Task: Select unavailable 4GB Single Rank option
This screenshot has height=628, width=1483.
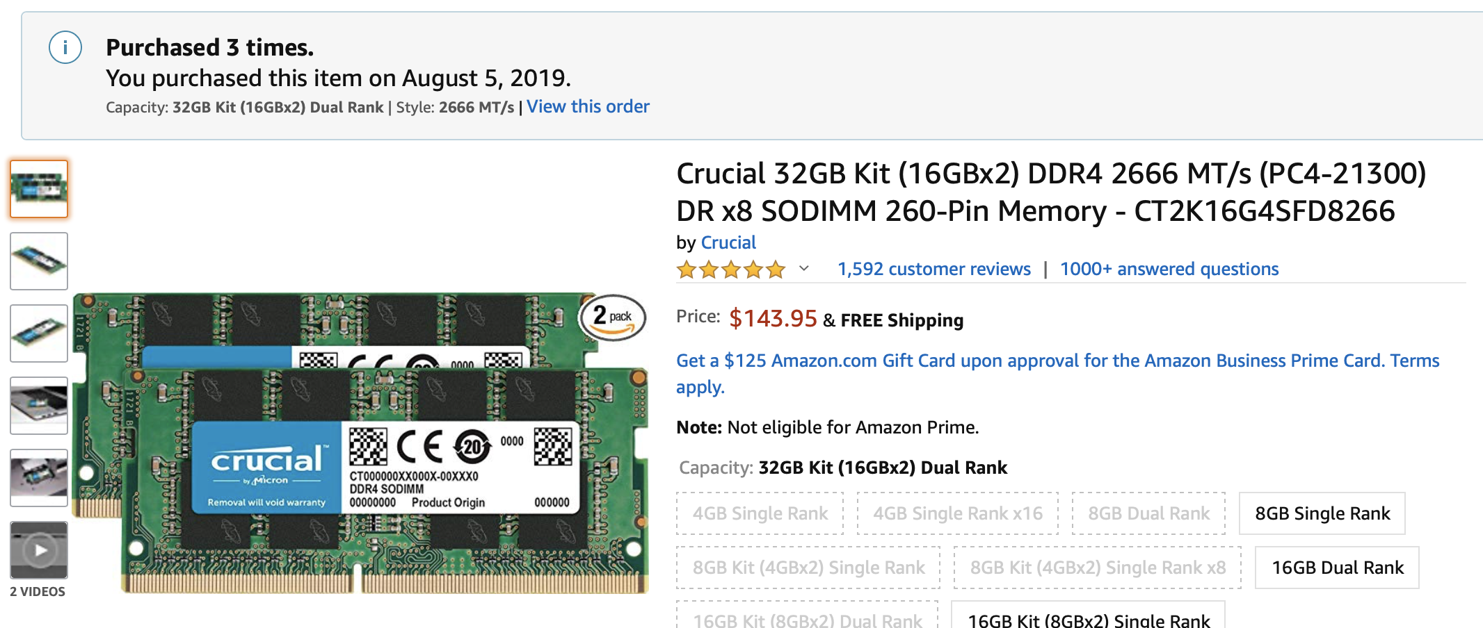Action: click(760, 513)
